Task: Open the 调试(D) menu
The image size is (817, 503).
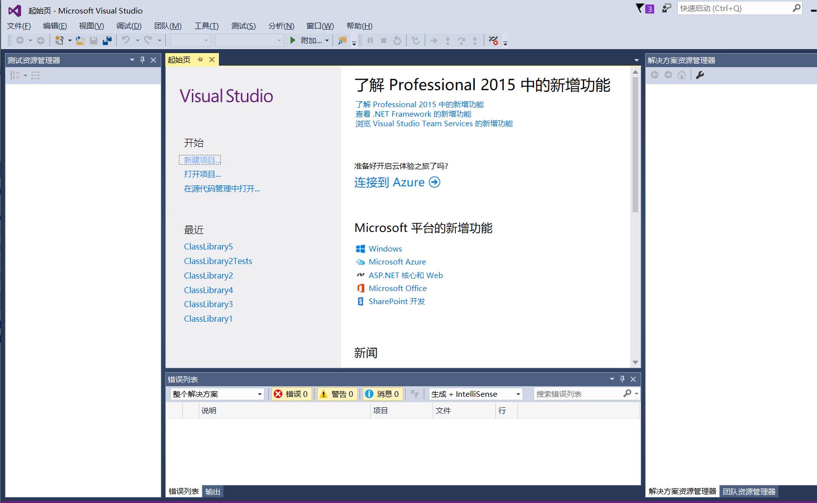Action: point(129,26)
